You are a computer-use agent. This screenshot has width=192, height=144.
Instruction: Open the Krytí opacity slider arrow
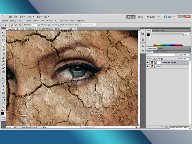point(189,55)
